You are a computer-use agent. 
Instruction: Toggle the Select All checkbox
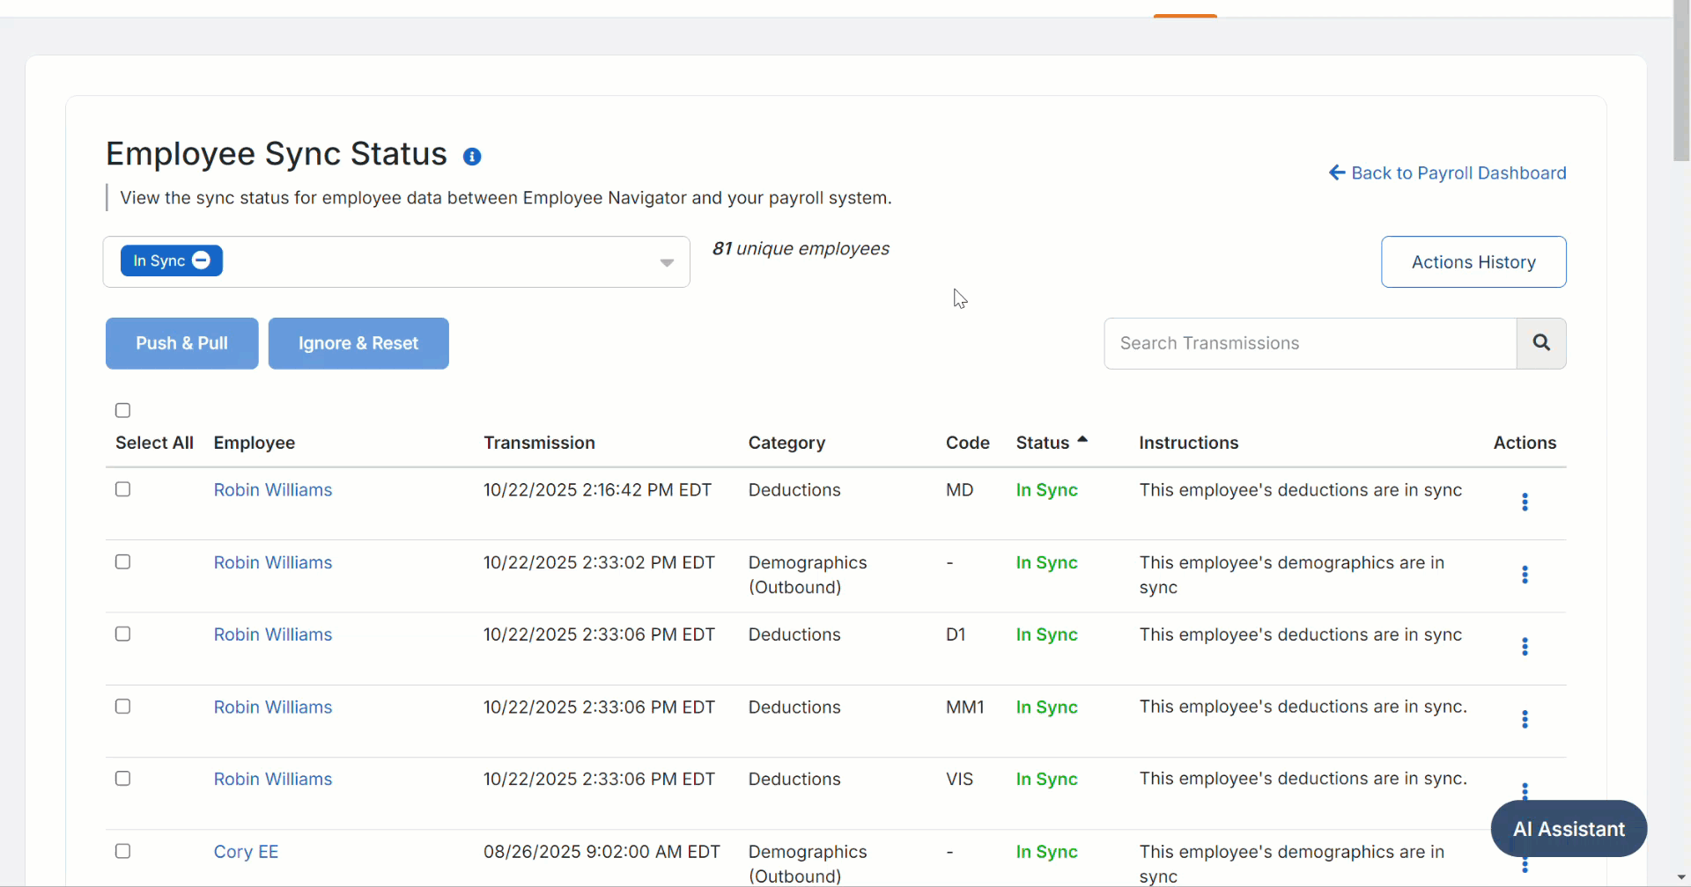[x=123, y=410]
